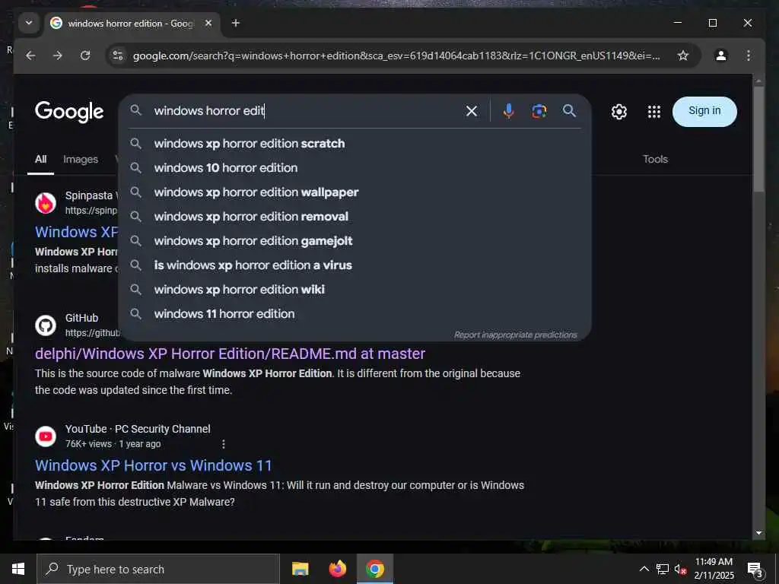
Task: Open notification center with 3 notifications
Action: click(x=755, y=569)
